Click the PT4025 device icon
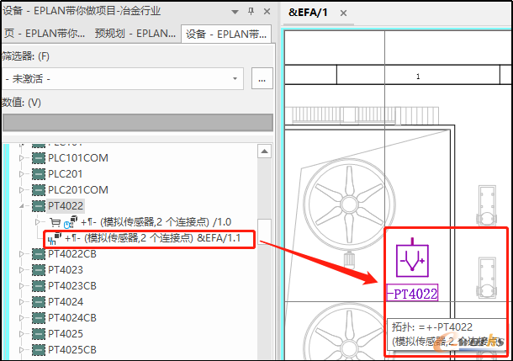 pos(39,334)
